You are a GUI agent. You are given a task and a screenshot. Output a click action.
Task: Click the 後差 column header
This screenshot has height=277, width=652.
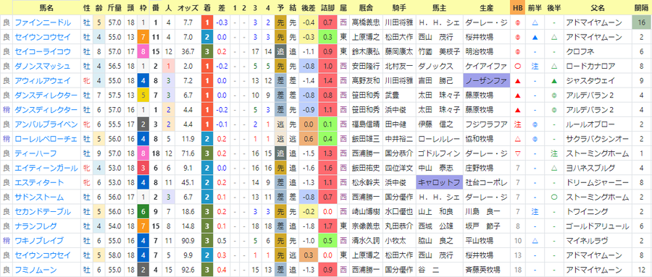(308, 8)
